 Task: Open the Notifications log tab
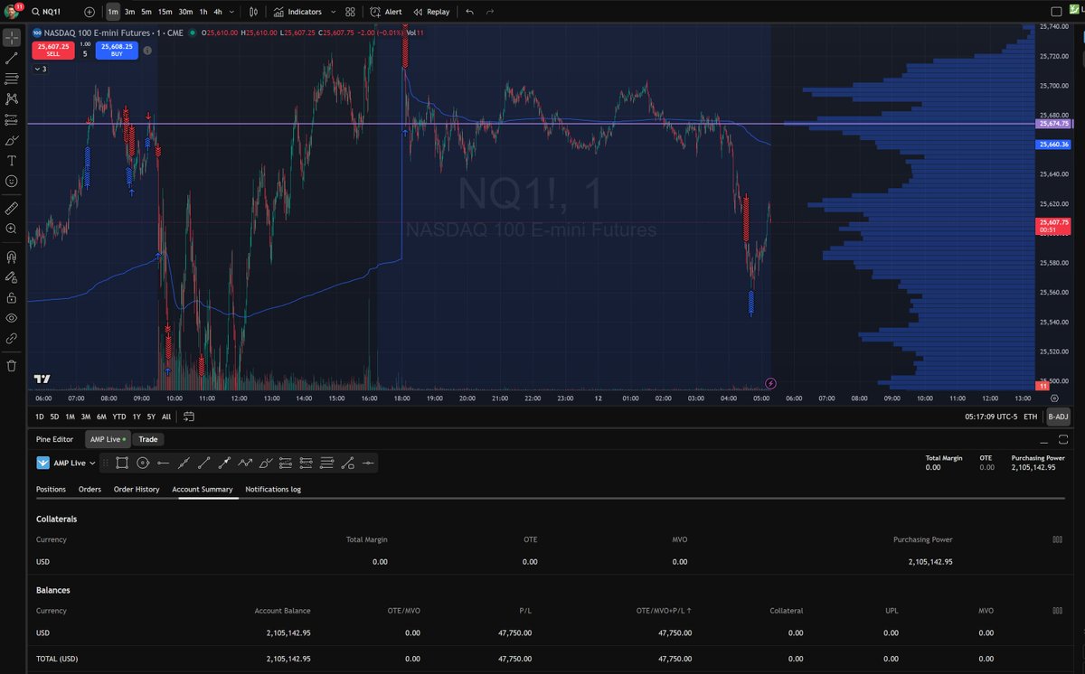click(x=273, y=489)
